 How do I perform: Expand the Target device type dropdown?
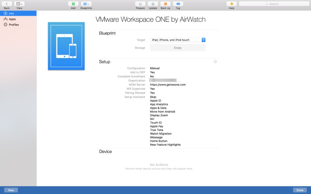(178, 40)
